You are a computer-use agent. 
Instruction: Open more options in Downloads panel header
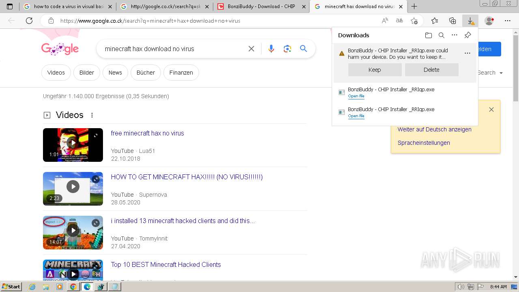coord(455,35)
